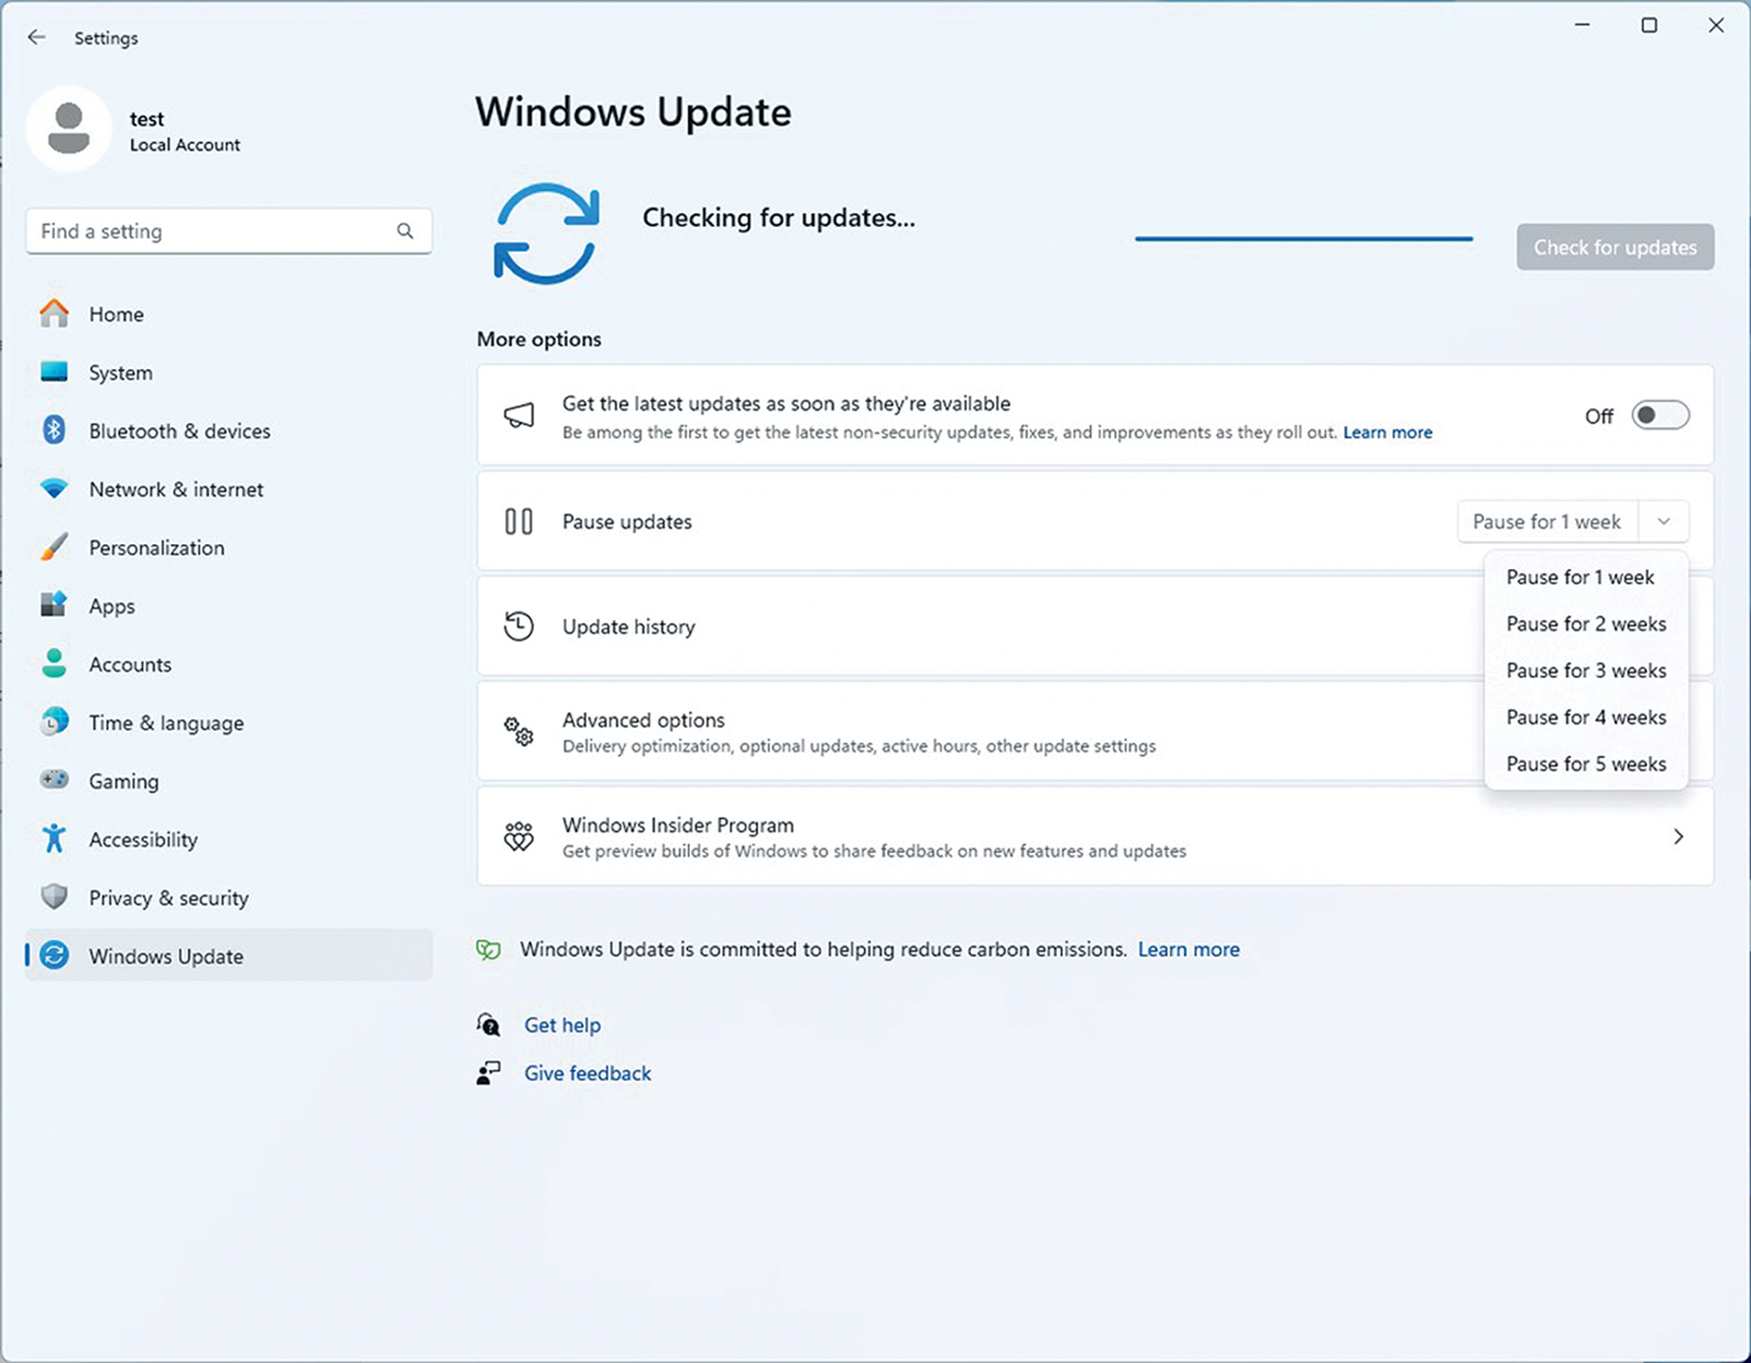
Task: Click the Windows Update sync sidebar icon
Action: pyautogui.click(x=54, y=955)
